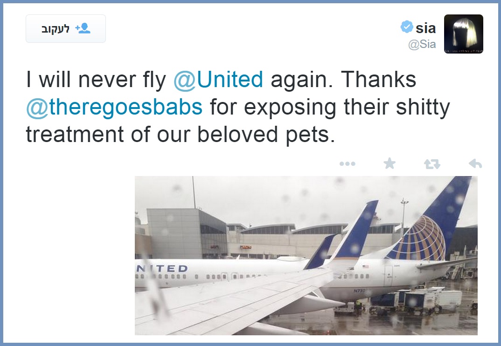Reply to the tweet using the arrow icon
Viewport: 501px width, 346px height.
(x=475, y=163)
